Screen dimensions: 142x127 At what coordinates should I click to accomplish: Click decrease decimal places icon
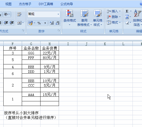pos(57,23)
